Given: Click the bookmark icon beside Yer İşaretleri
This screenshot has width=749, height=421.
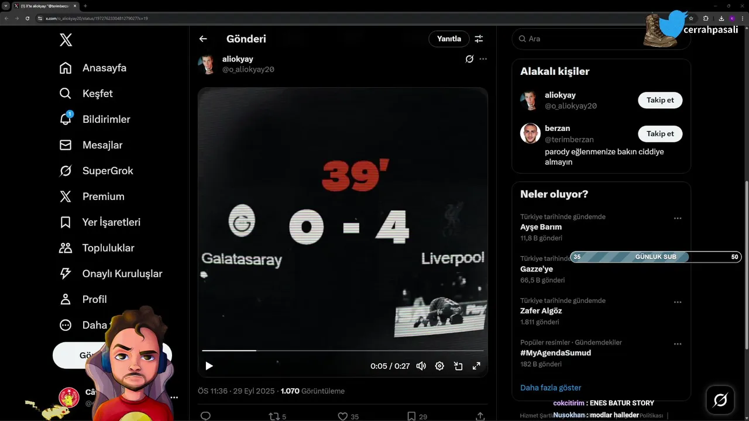Looking at the screenshot, I should pos(66,222).
